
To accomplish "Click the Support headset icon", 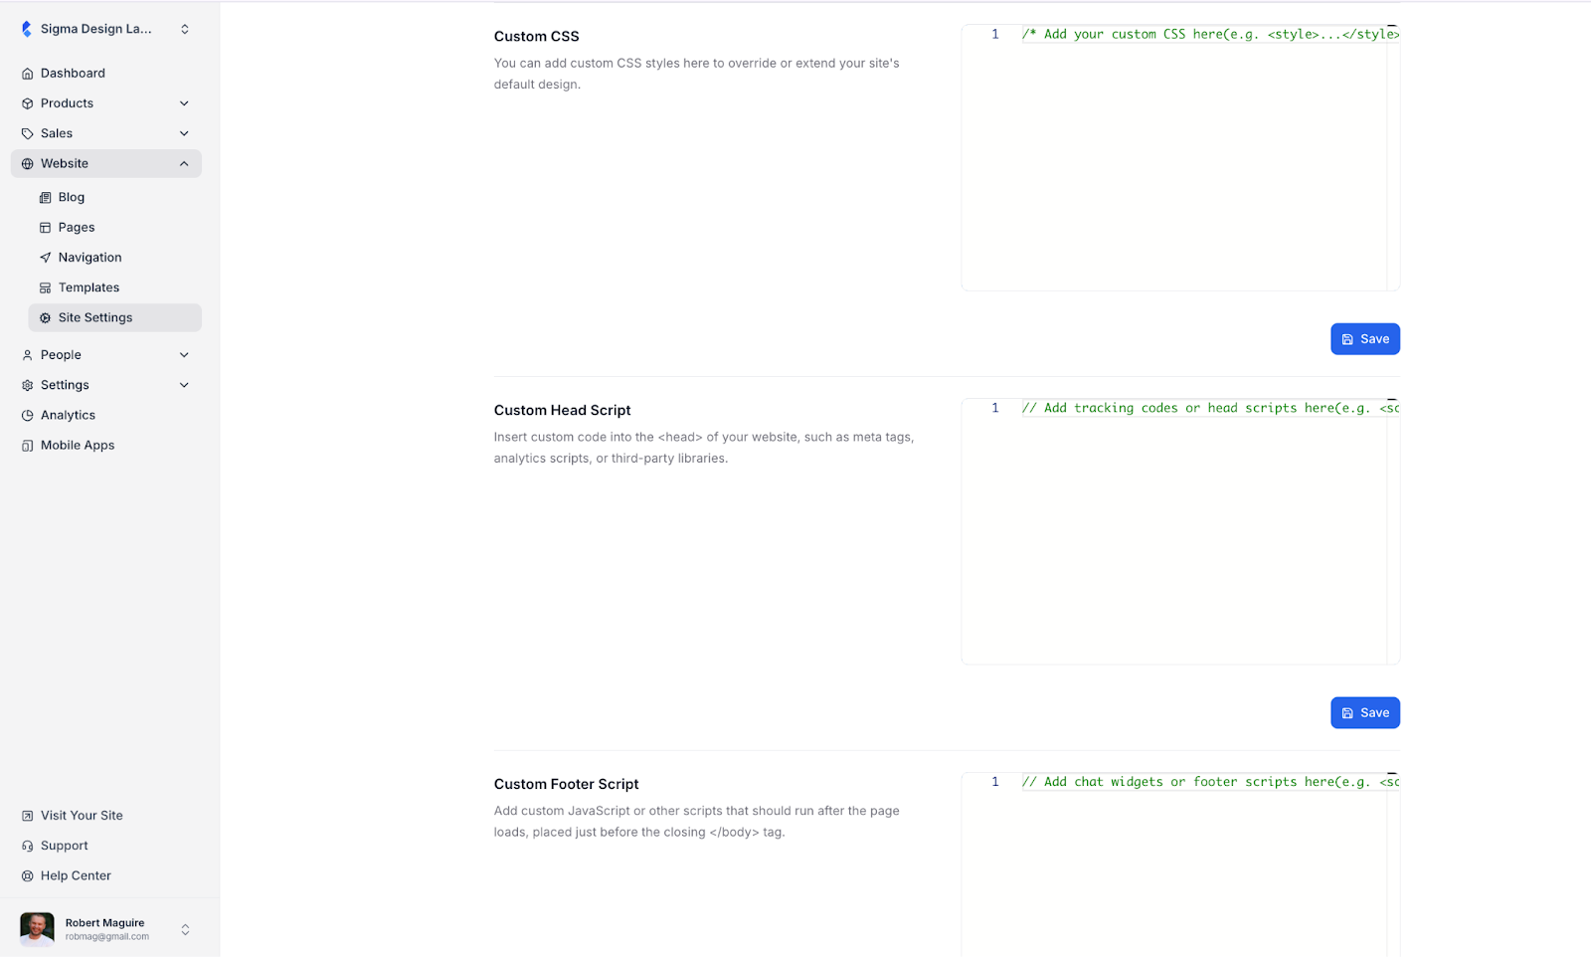I will (28, 846).
